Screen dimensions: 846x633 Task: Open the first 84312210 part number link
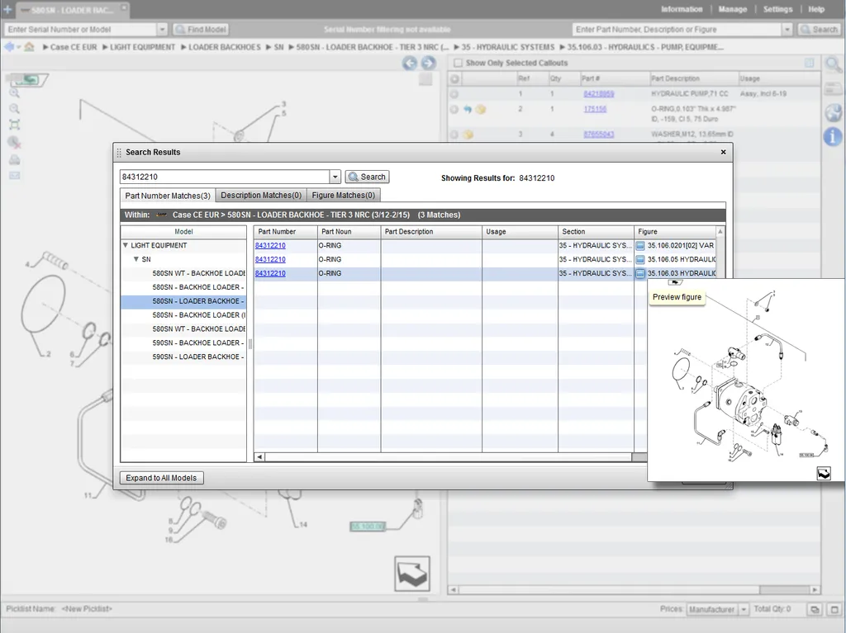tap(270, 245)
